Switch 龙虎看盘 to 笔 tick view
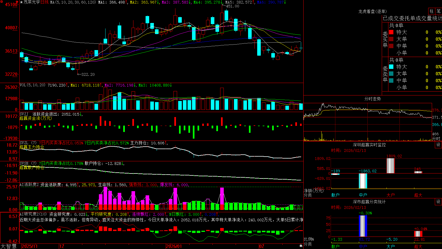 439,11
